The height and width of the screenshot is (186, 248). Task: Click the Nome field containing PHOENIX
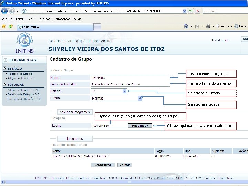pos(130,77)
